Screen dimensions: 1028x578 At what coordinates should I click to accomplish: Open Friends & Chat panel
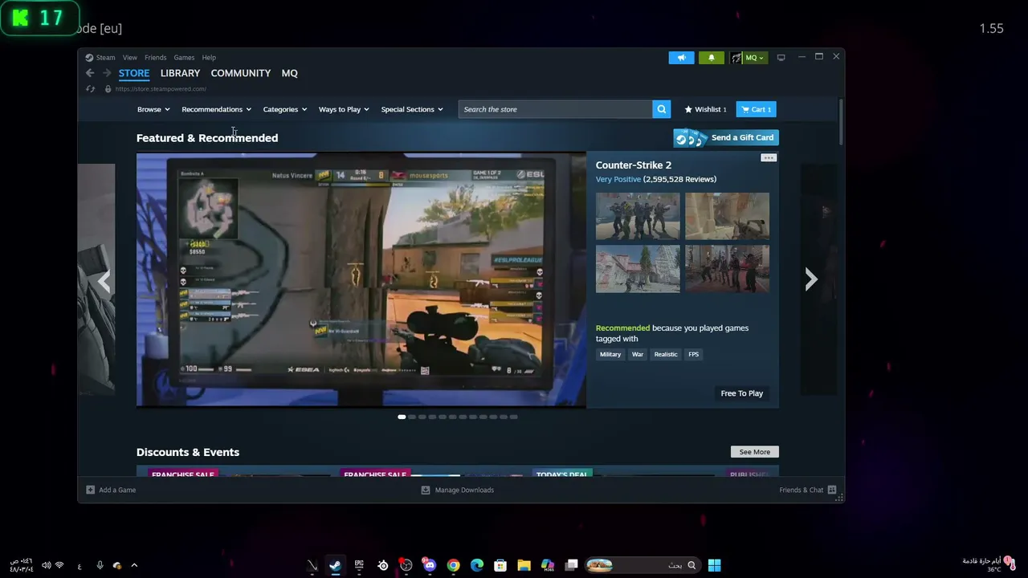[808, 490]
